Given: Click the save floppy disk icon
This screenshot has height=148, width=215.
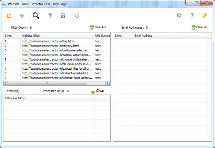Looking at the screenshot, I should [x=63, y=16].
